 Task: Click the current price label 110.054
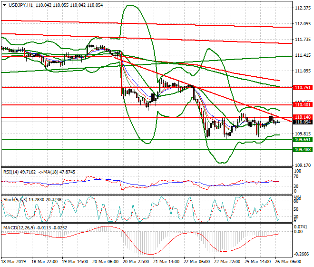303,122
